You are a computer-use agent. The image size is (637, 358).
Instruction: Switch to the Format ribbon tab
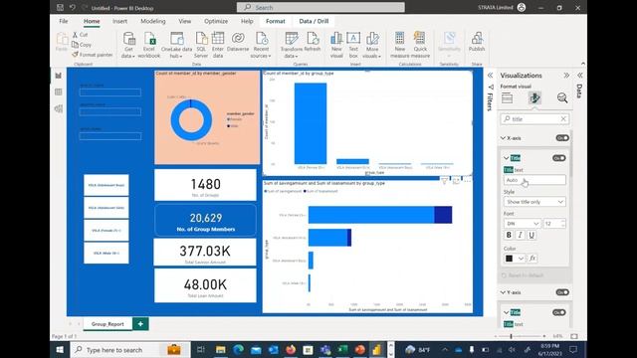click(x=276, y=21)
